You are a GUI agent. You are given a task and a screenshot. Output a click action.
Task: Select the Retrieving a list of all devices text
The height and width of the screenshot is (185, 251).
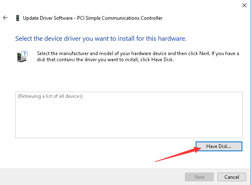50,96
